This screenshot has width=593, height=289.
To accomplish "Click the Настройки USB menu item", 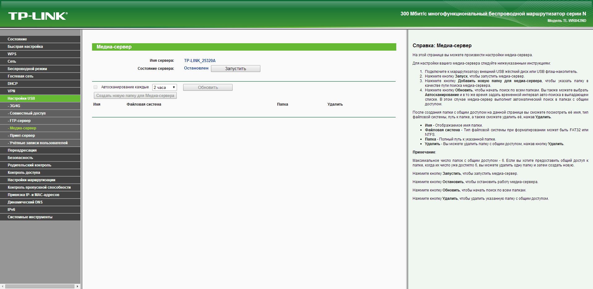I will pyautogui.click(x=40, y=98).
